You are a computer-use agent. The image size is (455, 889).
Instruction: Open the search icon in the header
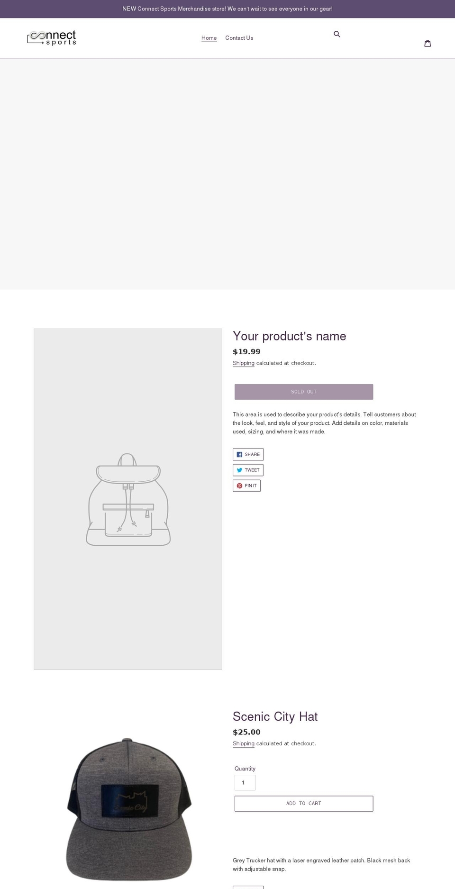tap(337, 34)
